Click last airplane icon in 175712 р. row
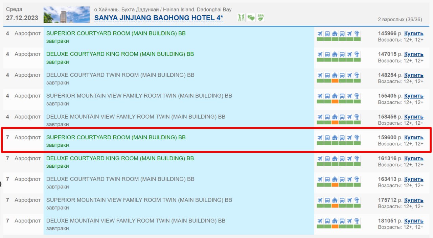This screenshot has height=238, width=433. point(349,200)
